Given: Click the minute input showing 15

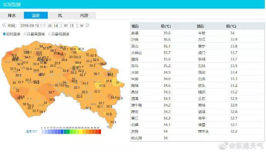Looking at the screenshot, I should tap(74, 25).
